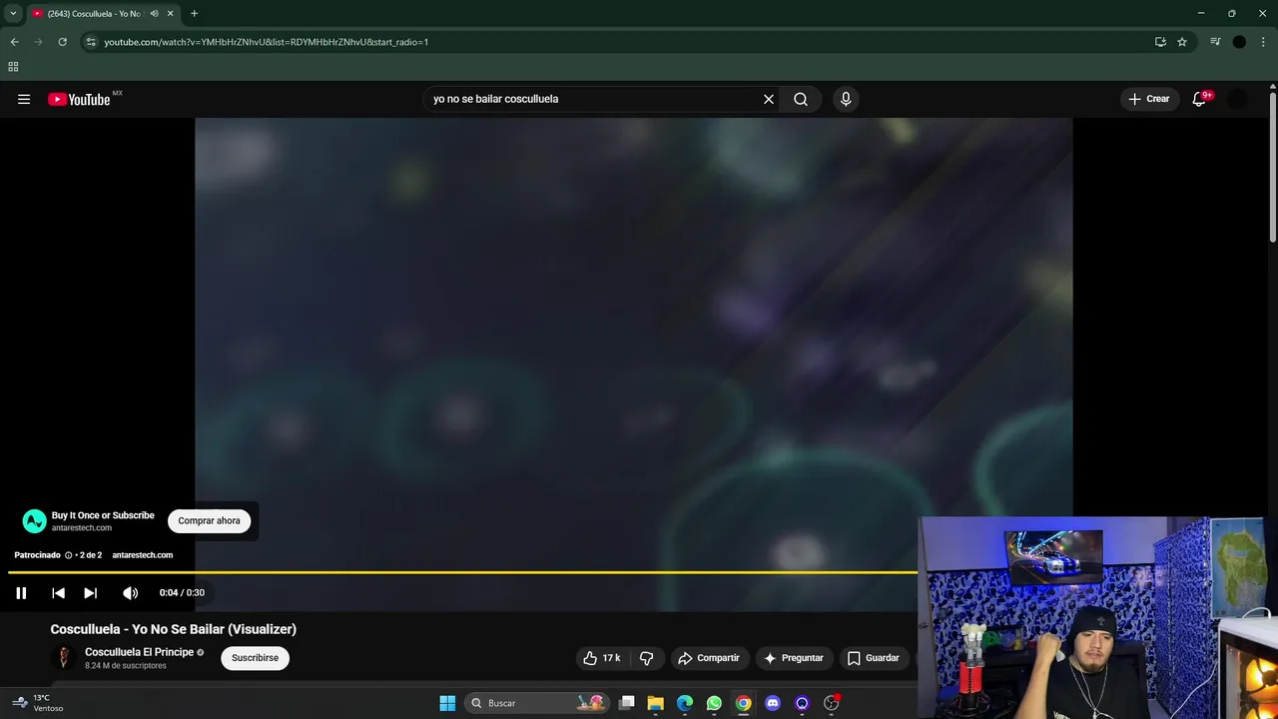This screenshot has height=719, width=1278.
Task: Select the Cosculluela YouTube tab
Action: (x=94, y=14)
